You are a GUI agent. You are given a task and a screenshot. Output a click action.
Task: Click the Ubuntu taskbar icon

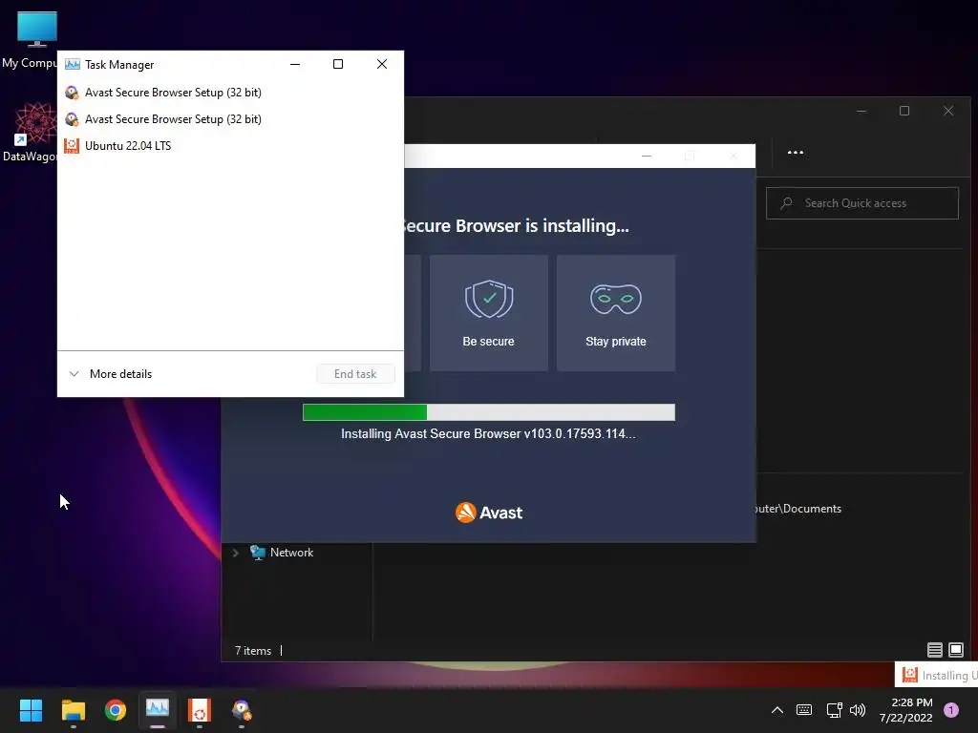tap(200, 710)
